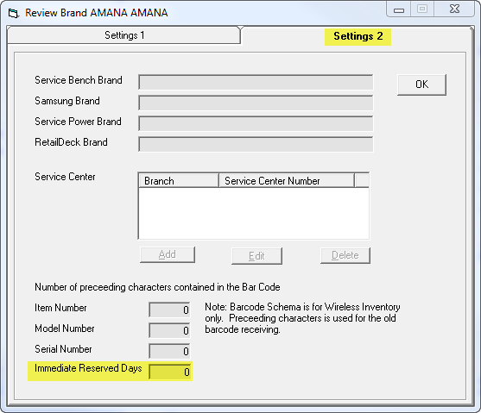481x413 pixels.
Task: Click the Add service center button
Action: (x=168, y=254)
